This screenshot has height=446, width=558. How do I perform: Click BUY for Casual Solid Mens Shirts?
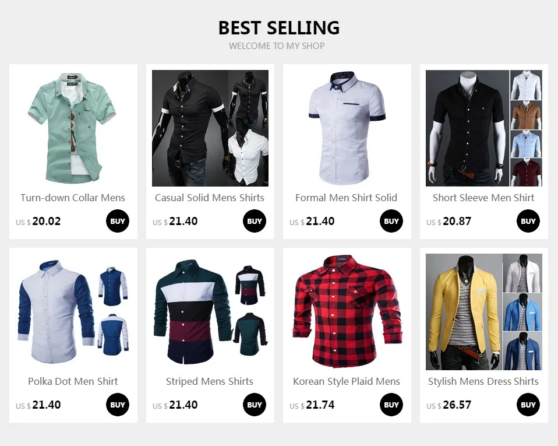(x=255, y=221)
